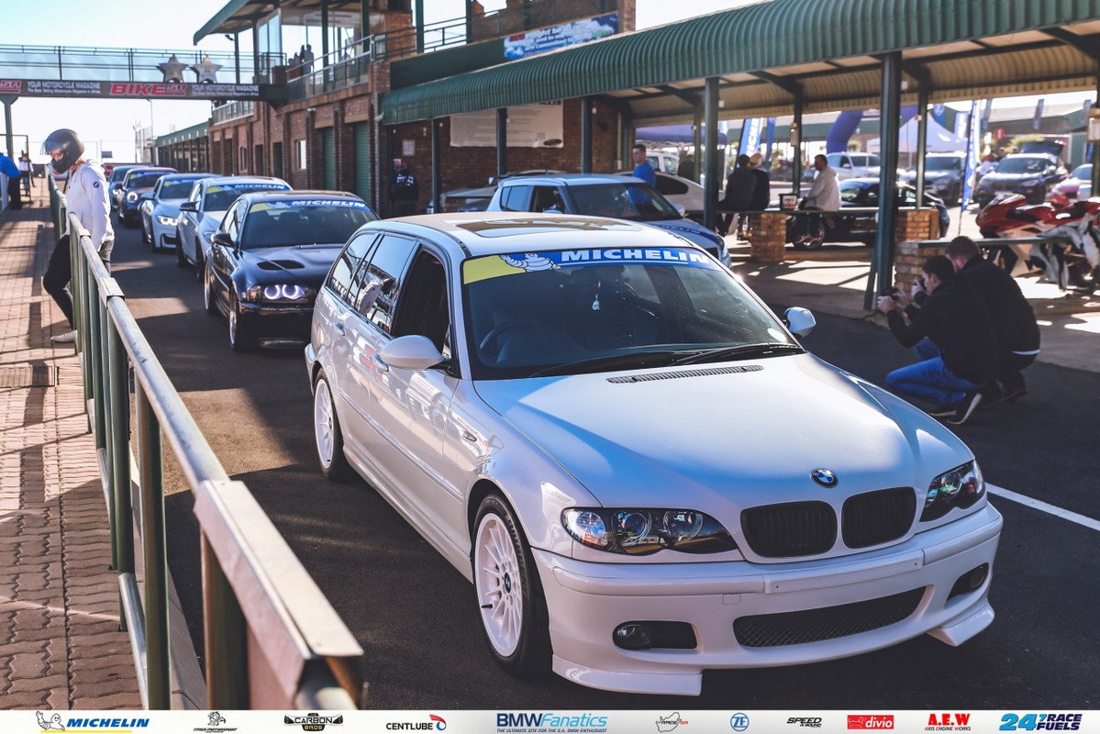The width and height of the screenshot is (1100, 734).
Task: Click the Race SA sponsor logo
Action: coord(672,722)
